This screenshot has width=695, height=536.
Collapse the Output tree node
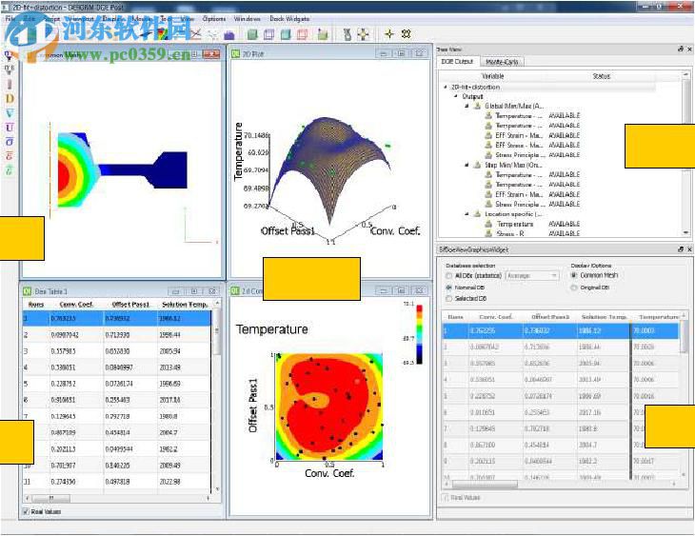455,96
